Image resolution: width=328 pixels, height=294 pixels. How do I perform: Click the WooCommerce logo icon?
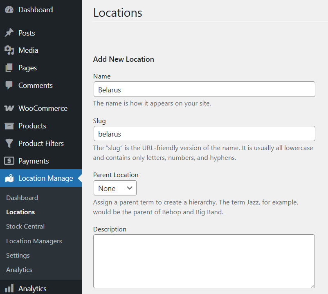pos(9,108)
